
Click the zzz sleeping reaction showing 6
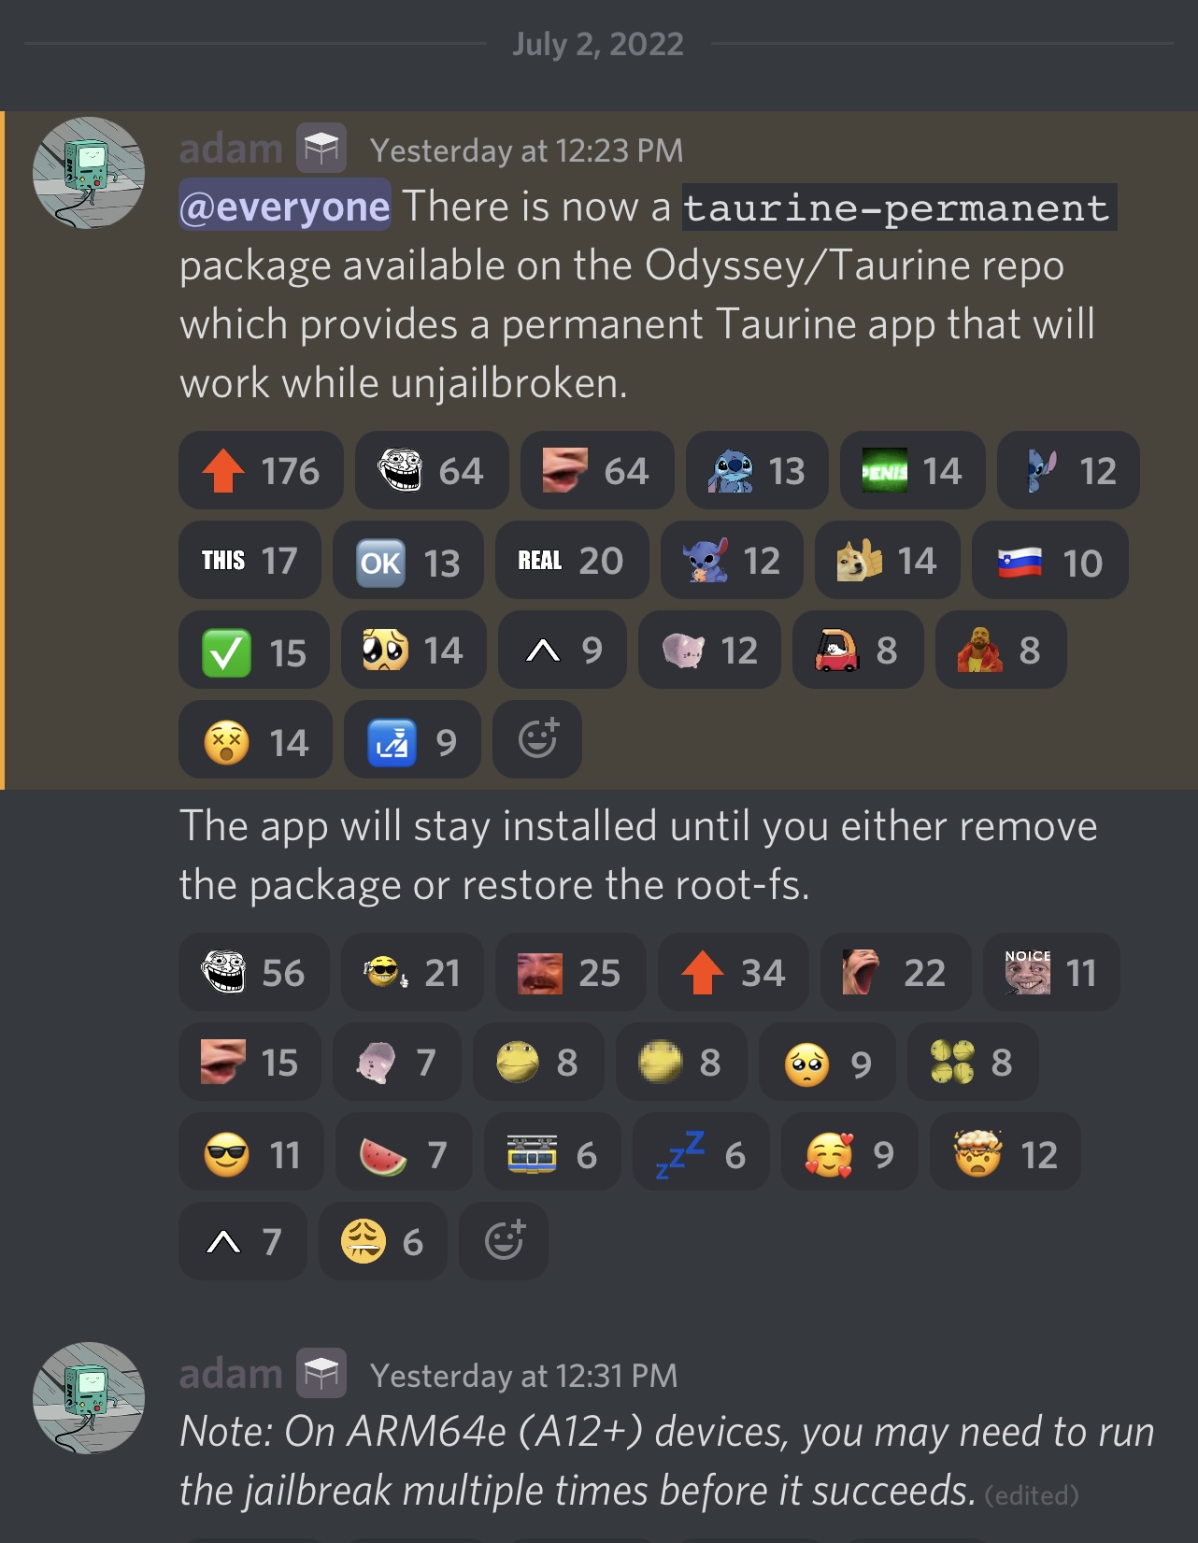pyautogui.click(x=701, y=1153)
